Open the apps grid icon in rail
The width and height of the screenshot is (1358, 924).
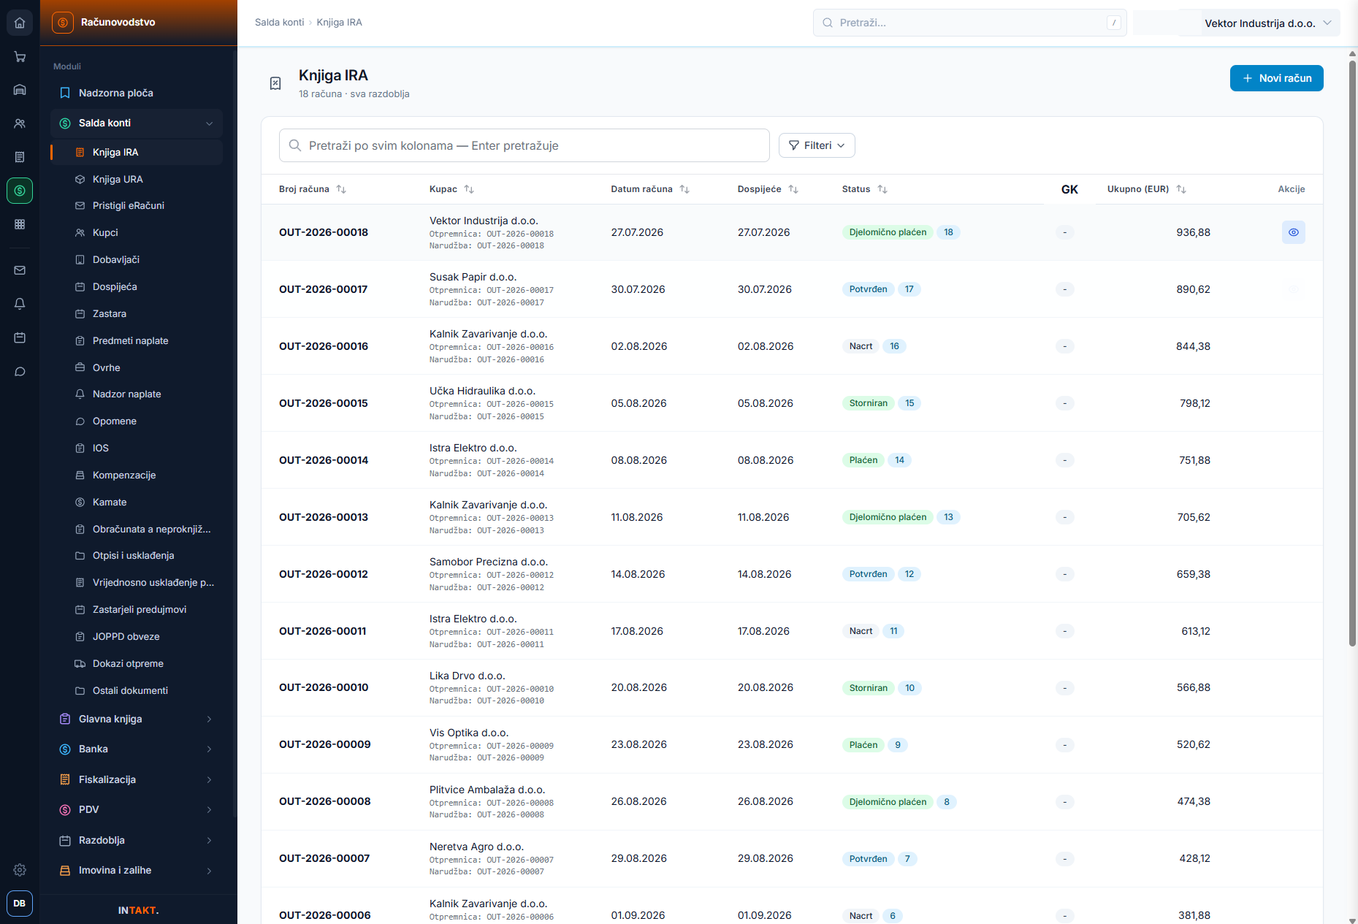(20, 224)
